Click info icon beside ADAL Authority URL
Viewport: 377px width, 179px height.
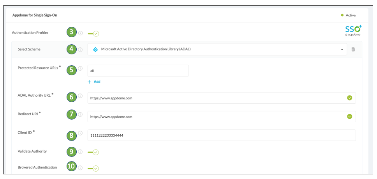pos(81,96)
